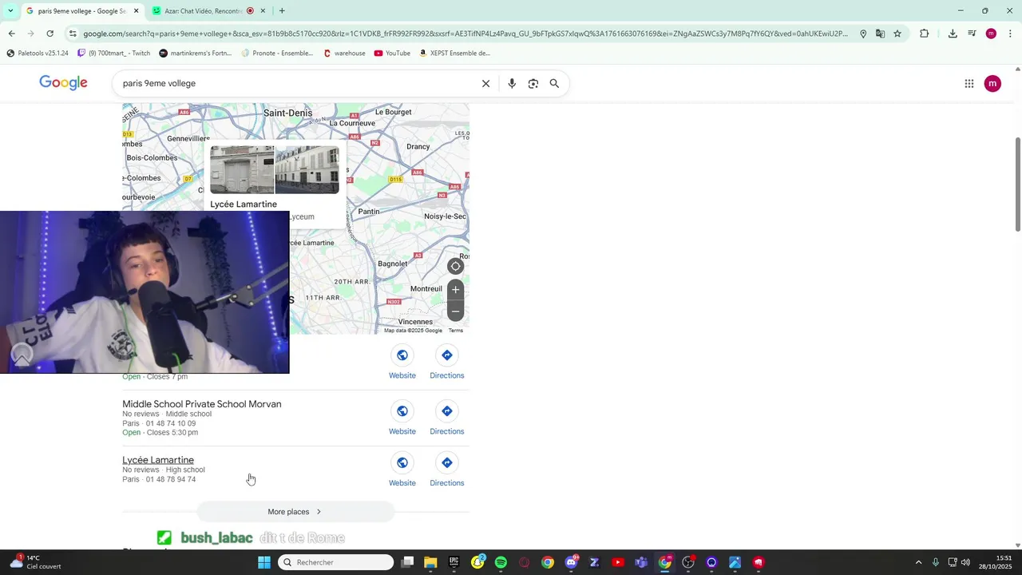Open the Google account avatar on the page

pyautogui.click(x=992, y=83)
